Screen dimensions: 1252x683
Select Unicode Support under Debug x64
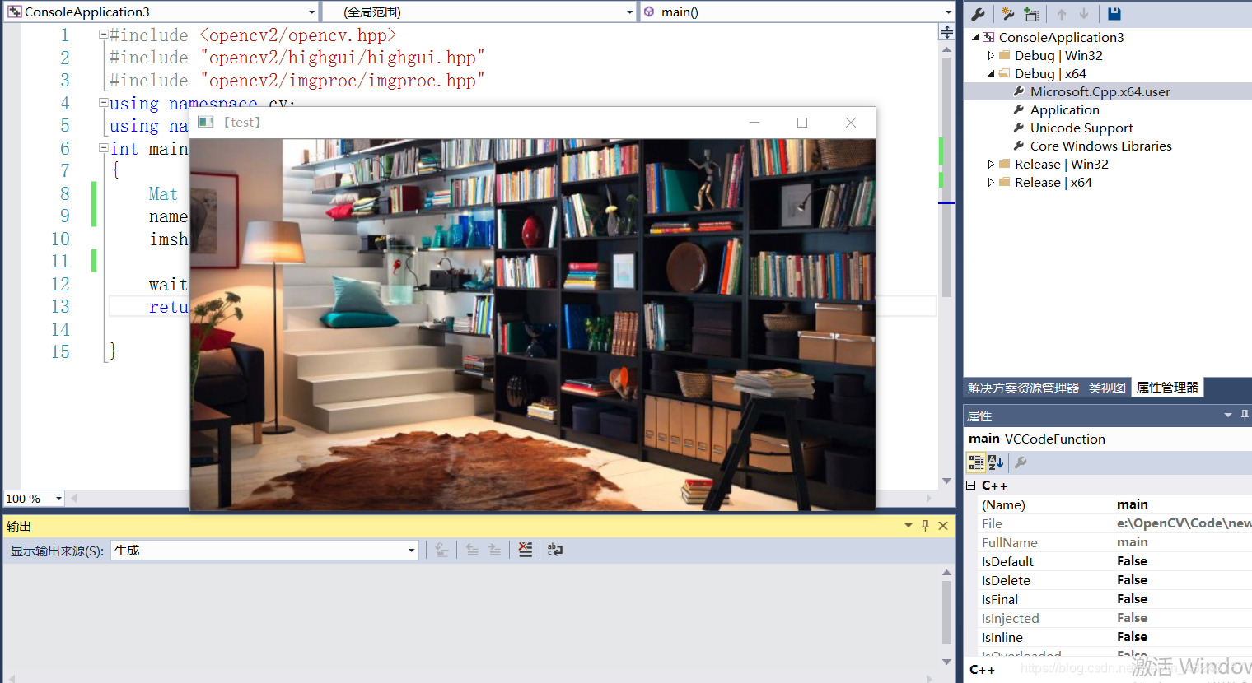coord(1082,128)
